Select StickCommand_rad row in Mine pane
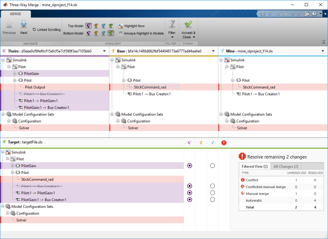The image size is (328, 239). (x=273, y=87)
